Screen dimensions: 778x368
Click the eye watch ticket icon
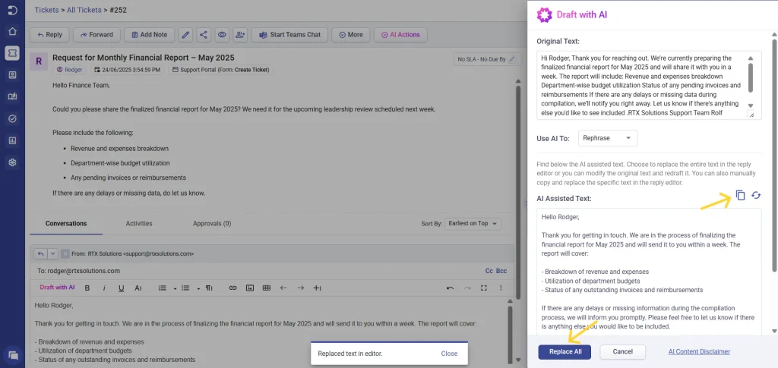222,35
